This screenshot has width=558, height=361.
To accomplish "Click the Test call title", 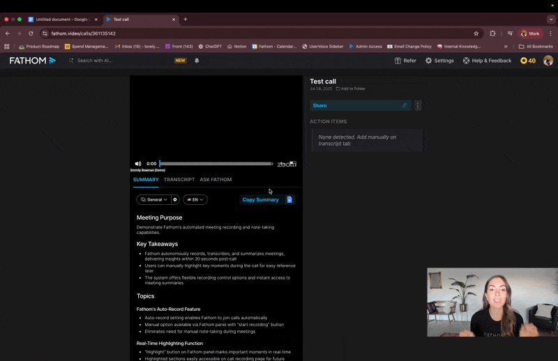I will click(323, 82).
